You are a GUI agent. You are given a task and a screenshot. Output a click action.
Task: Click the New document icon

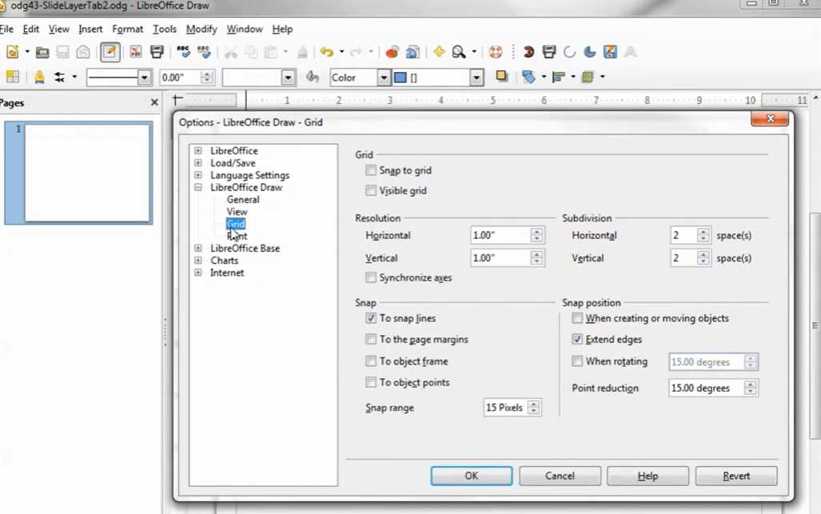(x=12, y=52)
